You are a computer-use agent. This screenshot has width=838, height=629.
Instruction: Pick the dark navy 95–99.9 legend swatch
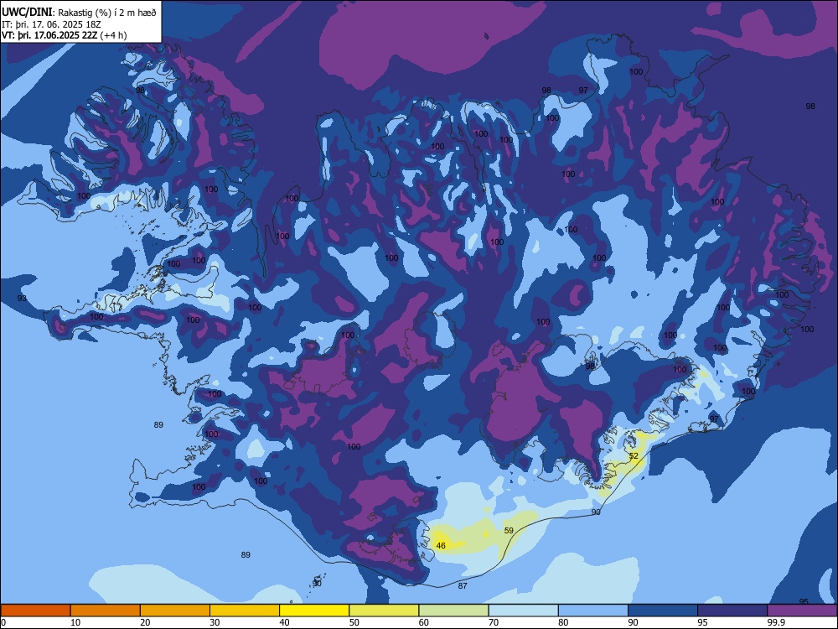tap(732, 611)
